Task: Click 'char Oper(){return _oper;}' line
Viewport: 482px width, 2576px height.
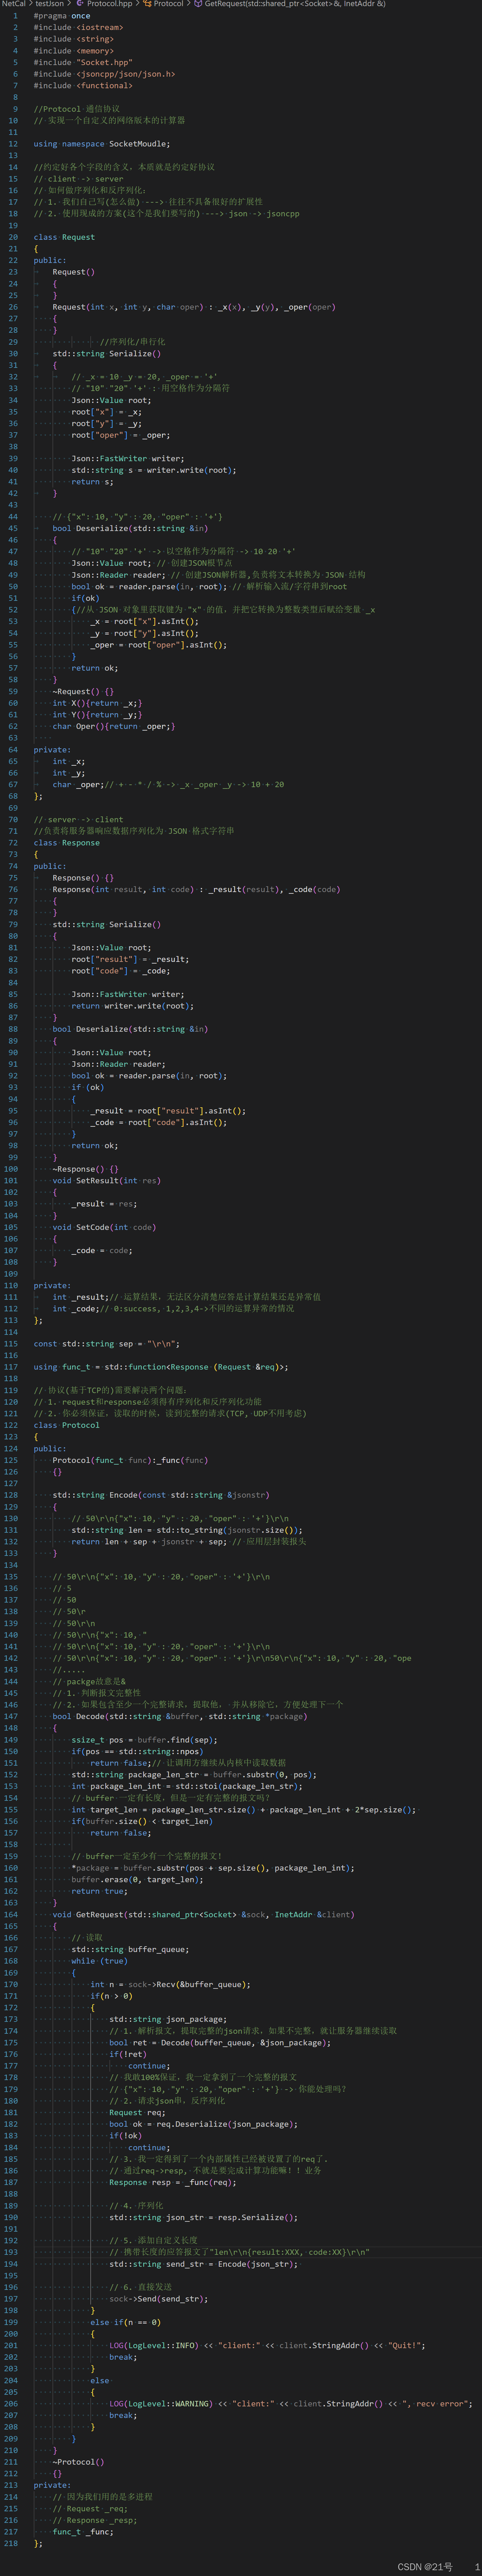Action: pos(114,726)
